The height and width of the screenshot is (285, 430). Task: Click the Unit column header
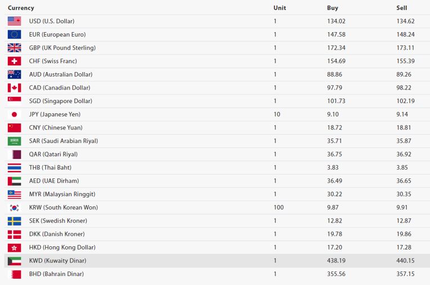click(280, 8)
